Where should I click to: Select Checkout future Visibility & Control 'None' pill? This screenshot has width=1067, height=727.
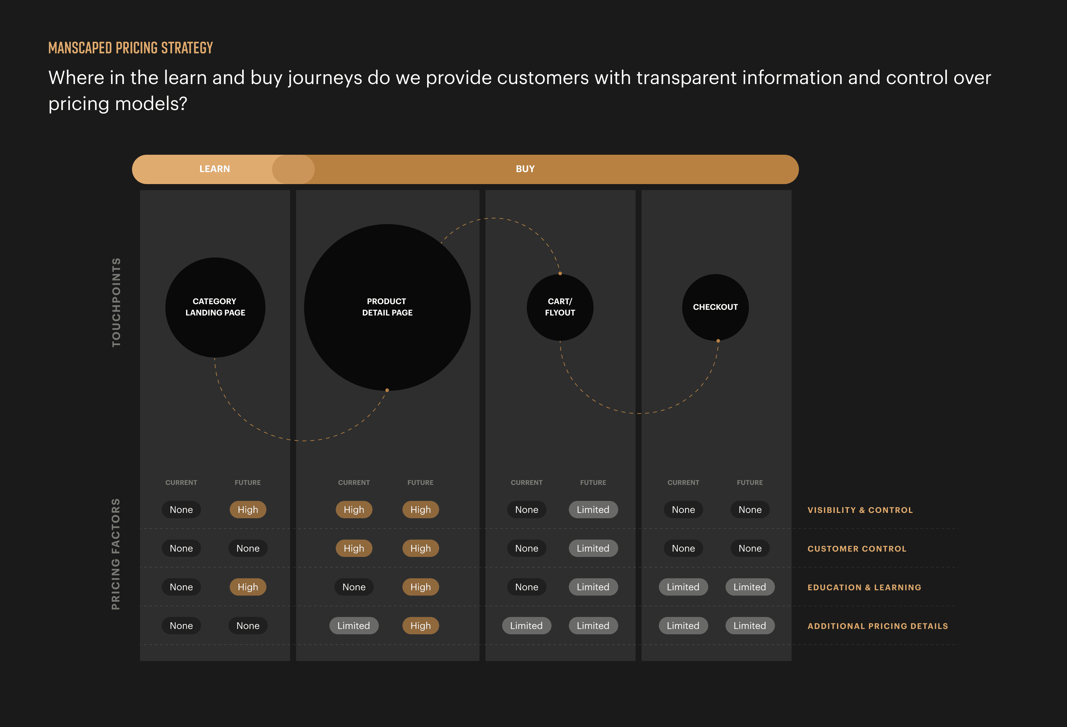point(750,509)
